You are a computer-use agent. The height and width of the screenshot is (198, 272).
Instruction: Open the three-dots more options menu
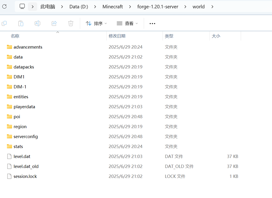coord(152,23)
